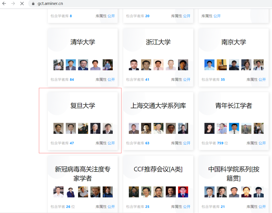Click scholar count 8 in top-left partial card
This screenshot has height=213, width=272.
coord(71,16)
